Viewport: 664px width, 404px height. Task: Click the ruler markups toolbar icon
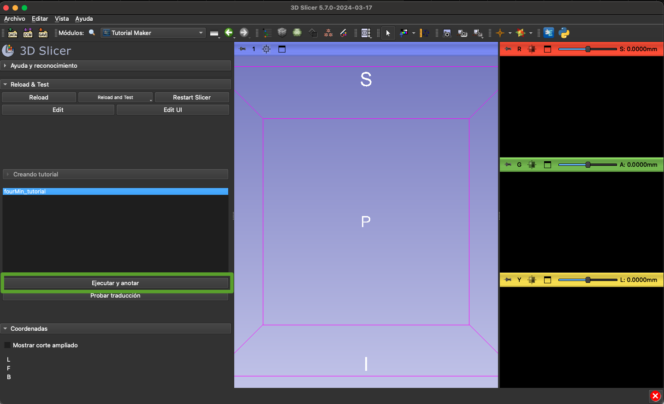[x=424, y=33]
